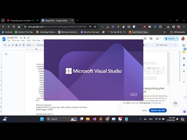Image resolution: width=187 pixels, height=140 pixels.
Task: Open Chrome downloads
Action: [168, 27]
